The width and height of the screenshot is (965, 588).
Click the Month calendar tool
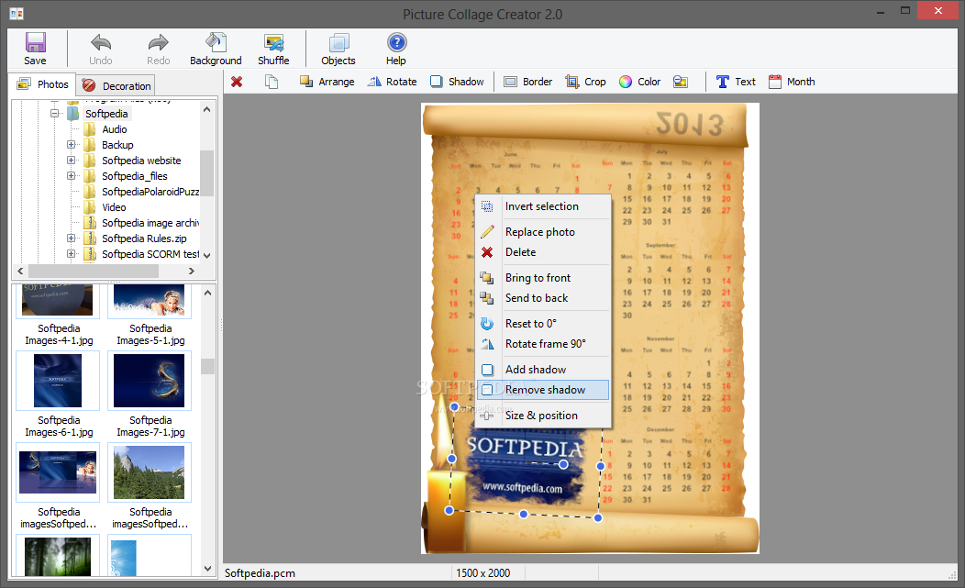click(x=792, y=82)
